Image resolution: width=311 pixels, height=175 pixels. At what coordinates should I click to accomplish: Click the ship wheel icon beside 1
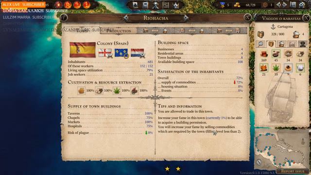265,5
